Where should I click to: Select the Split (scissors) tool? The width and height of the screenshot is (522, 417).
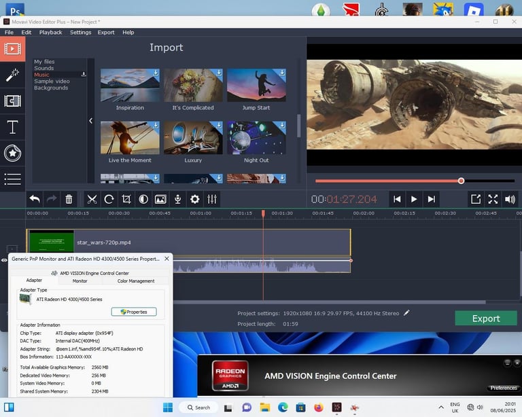pyautogui.click(x=92, y=199)
